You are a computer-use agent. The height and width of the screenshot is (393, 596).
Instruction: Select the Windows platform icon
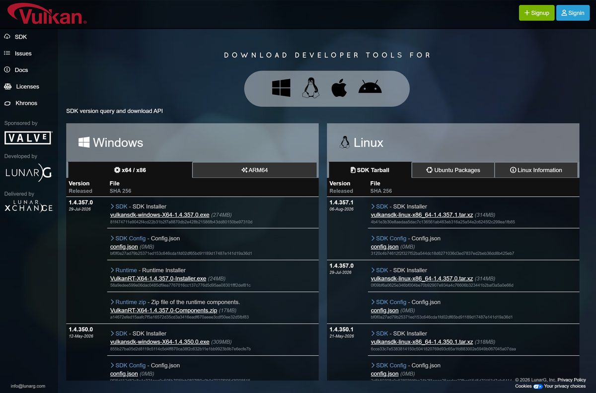pyautogui.click(x=281, y=88)
